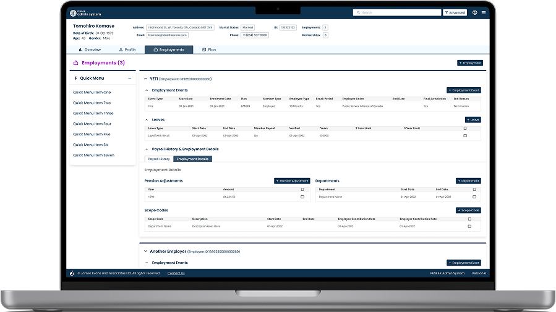Open the hamburger menu icon

tap(483, 12)
